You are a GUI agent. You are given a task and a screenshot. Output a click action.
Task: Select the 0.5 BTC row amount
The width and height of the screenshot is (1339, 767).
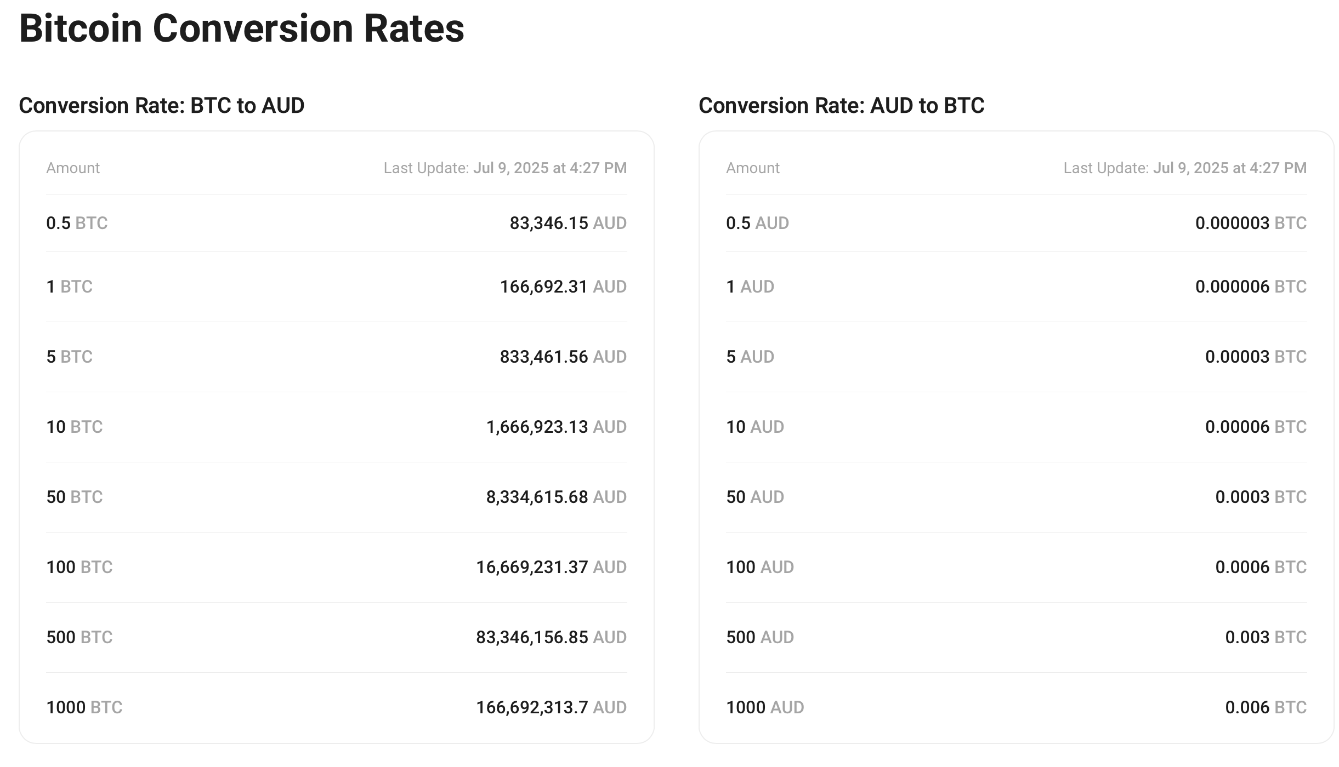77,223
